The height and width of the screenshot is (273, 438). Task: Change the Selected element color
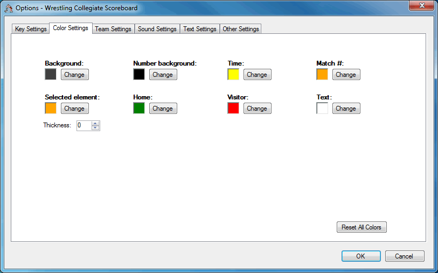coord(74,109)
